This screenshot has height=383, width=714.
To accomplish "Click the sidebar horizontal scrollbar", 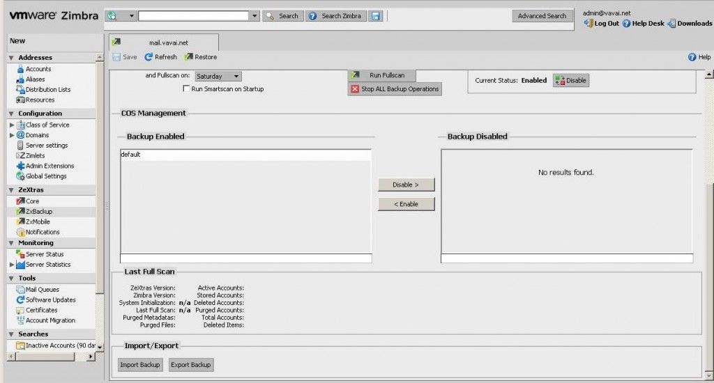I will 45,357.
